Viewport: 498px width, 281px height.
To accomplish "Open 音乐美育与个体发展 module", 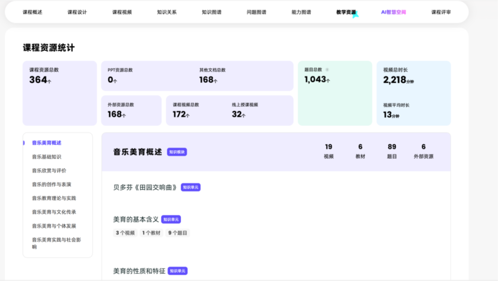I will click(x=53, y=226).
